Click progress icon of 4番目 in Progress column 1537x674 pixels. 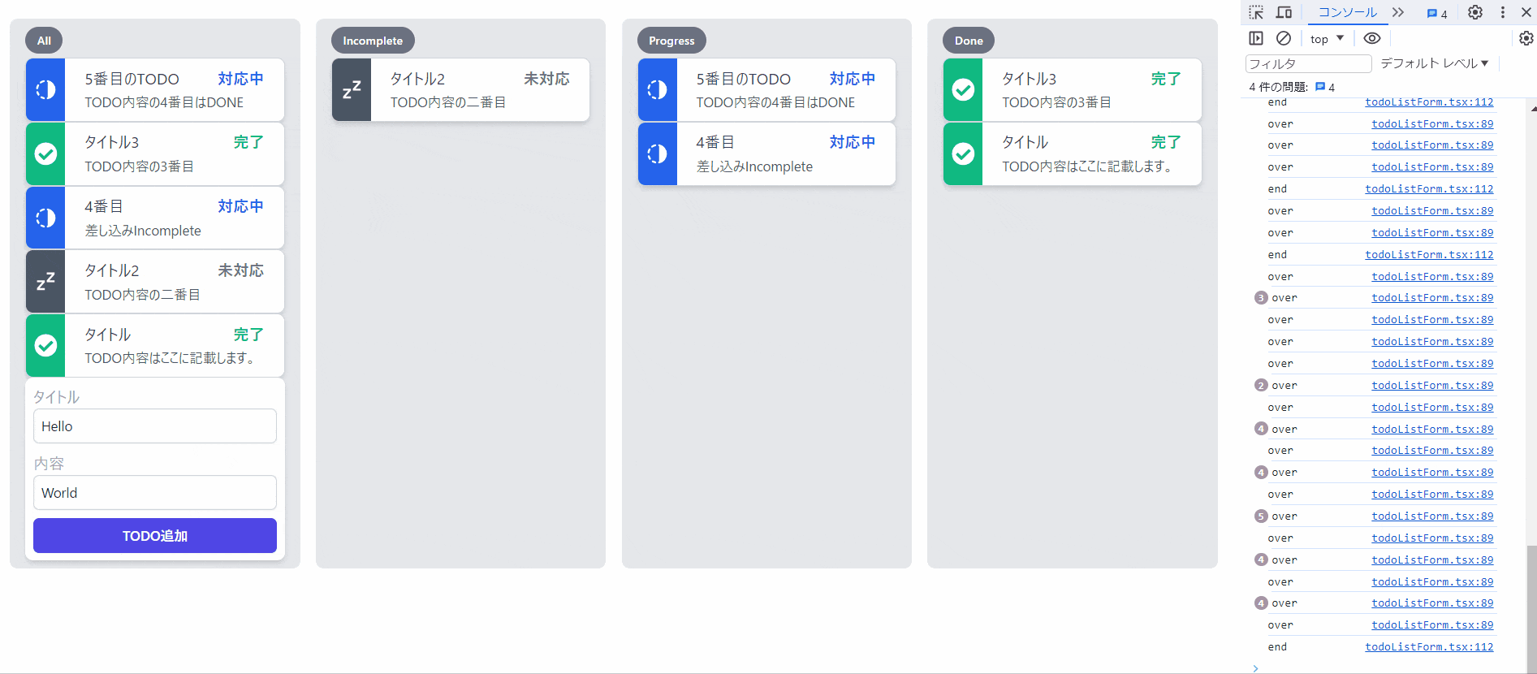coord(658,153)
